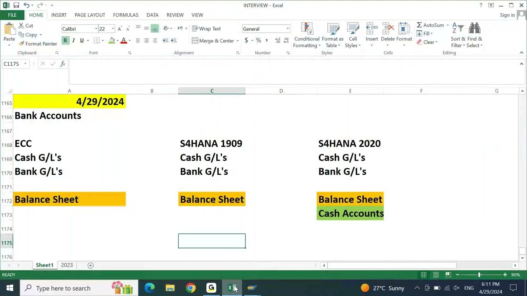Click the Format Painter brush
Screen dimensions: 527x296
click(21, 44)
